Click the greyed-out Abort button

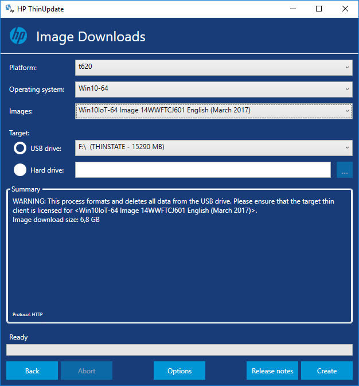tap(87, 371)
